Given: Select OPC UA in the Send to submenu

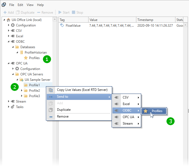Looking at the screenshot, I should click(x=126, y=117).
